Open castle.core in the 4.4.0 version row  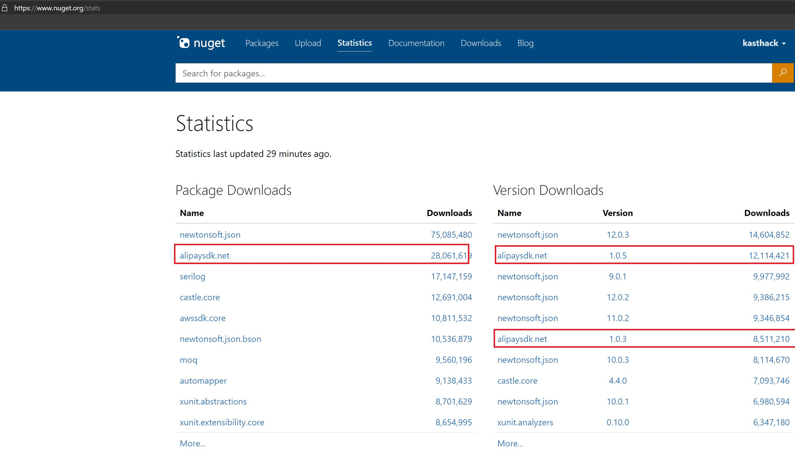click(517, 381)
